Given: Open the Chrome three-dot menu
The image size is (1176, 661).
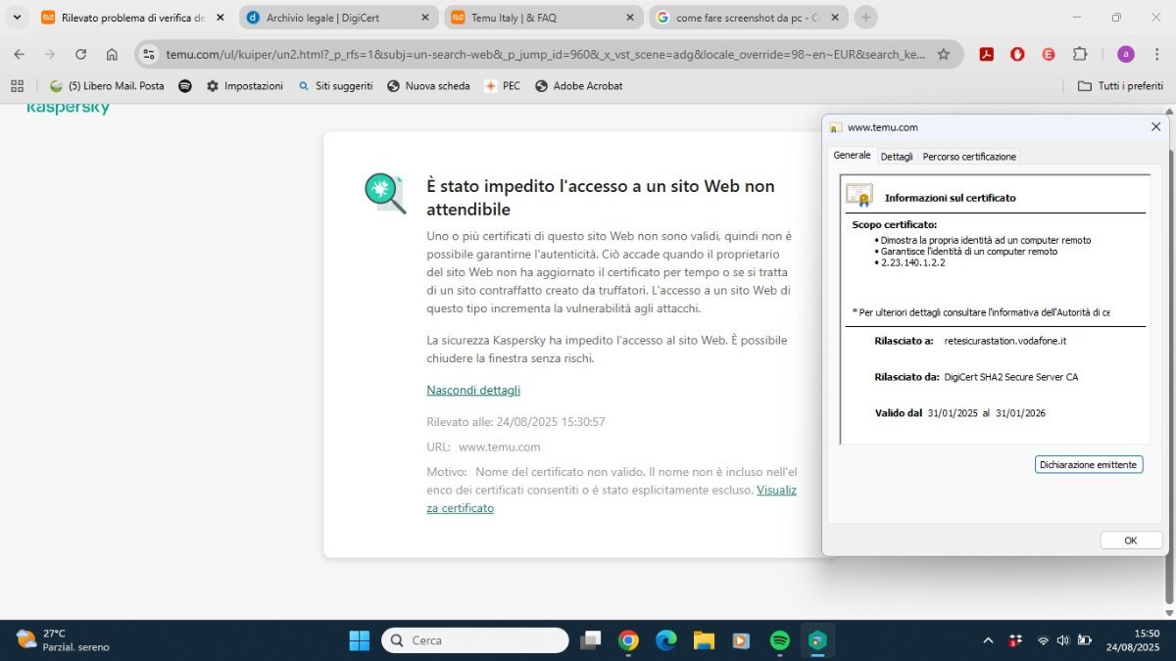Looking at the screenshot, I should point(1156,55).
